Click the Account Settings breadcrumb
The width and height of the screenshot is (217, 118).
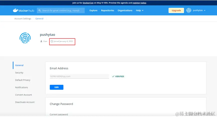click(23, 18)
